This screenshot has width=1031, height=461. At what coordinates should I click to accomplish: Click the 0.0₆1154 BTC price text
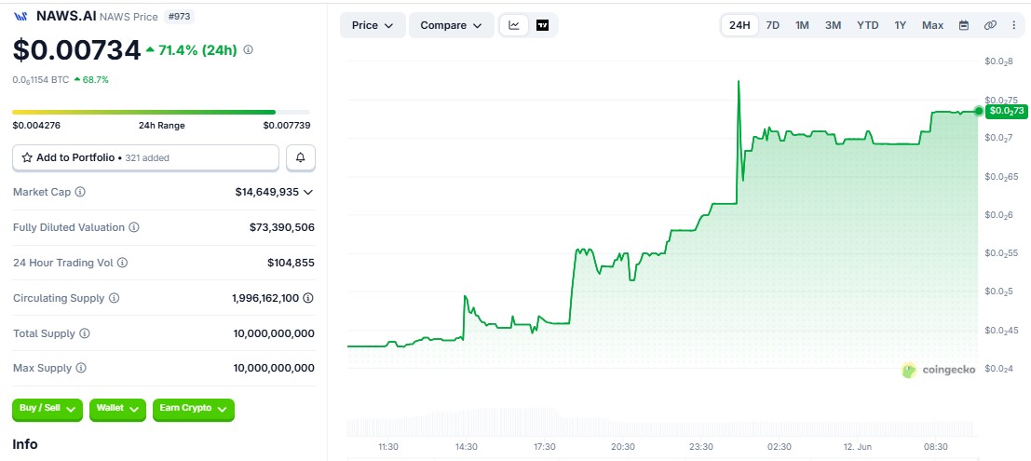click(41, 79)
